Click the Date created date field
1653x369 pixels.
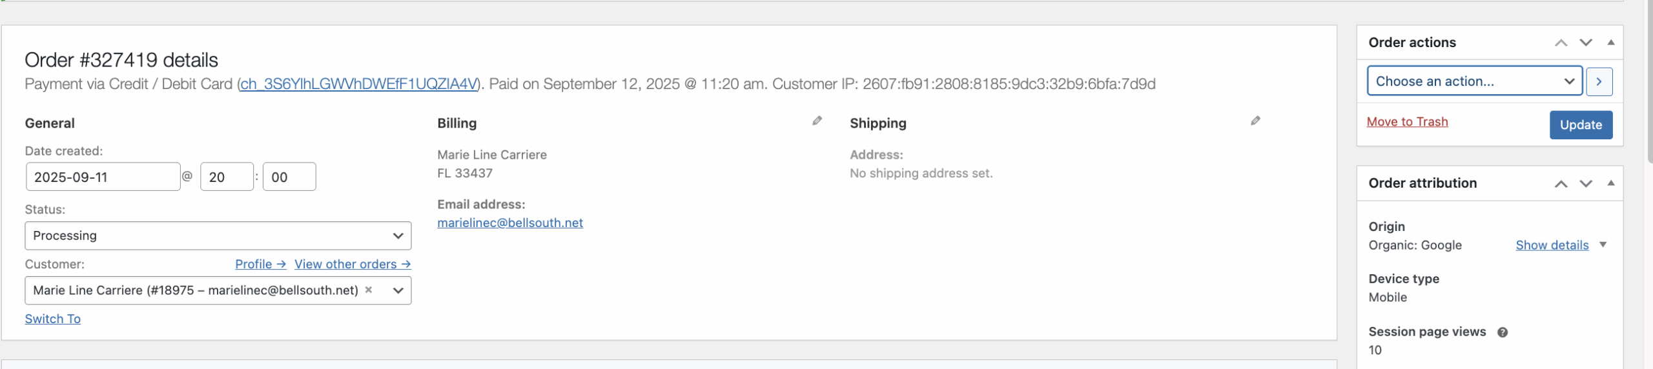click(x=103, y=177)
